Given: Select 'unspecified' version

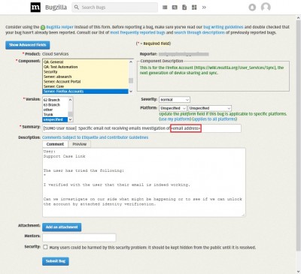Looking at the screenshot, I should pyautogui.click(x=55, y=119).
